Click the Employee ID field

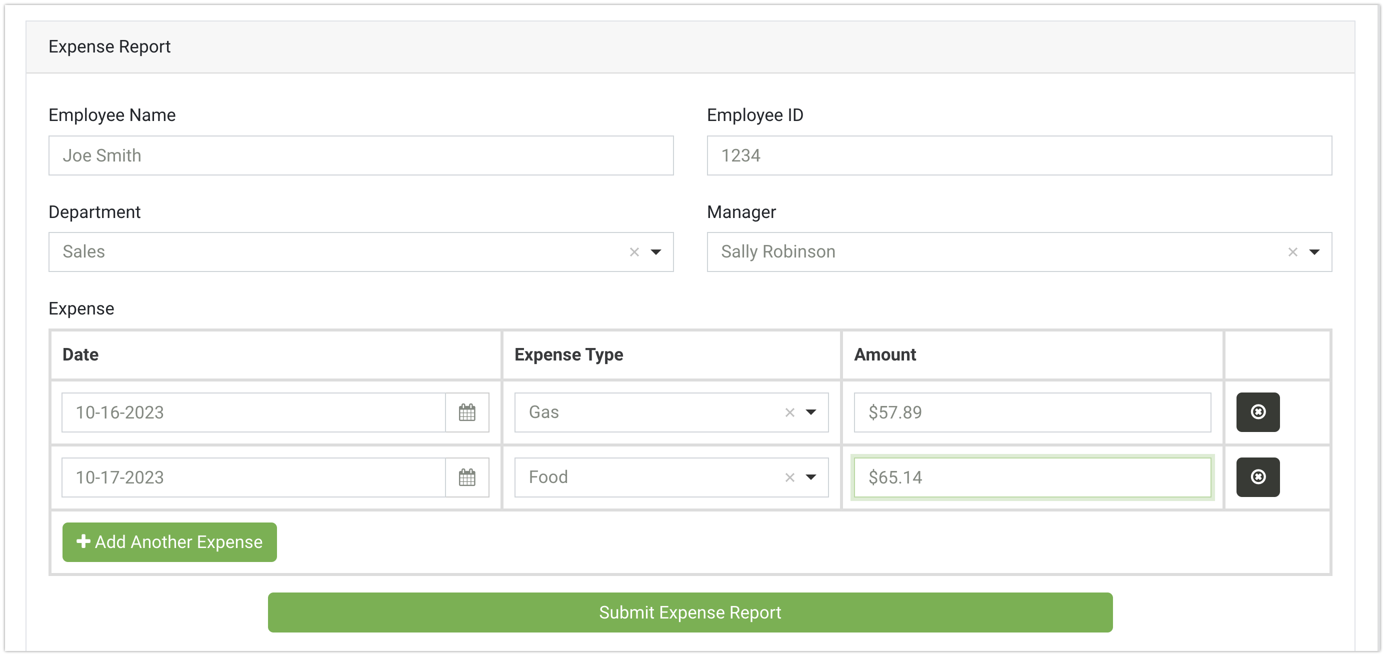pos(1019,155)
